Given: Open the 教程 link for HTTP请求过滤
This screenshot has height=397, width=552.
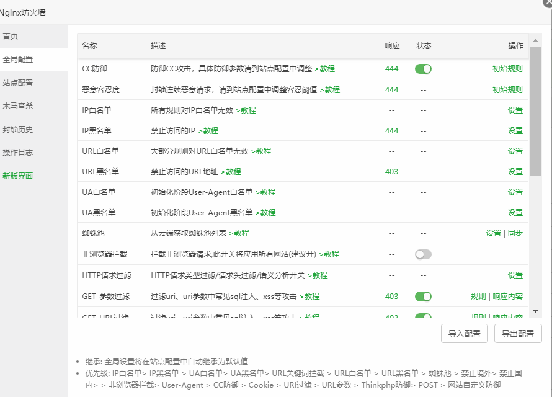Looking at the screenshot, I should tap(318, 275).
